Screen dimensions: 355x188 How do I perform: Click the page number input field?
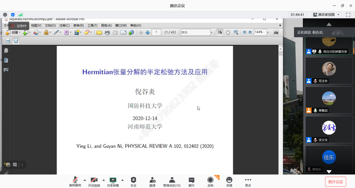pos(156,32)
